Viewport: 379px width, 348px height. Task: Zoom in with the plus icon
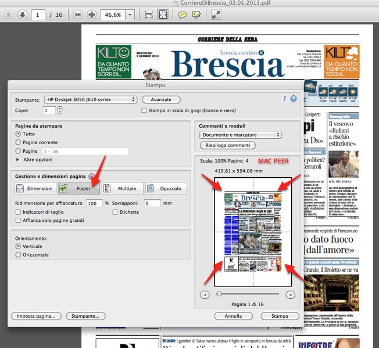tap(91, 15)
